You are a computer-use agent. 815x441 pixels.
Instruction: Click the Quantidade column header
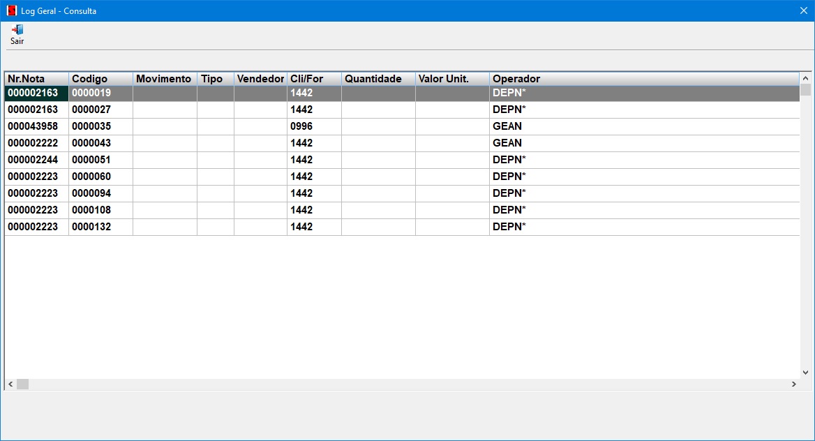[378, 79]
